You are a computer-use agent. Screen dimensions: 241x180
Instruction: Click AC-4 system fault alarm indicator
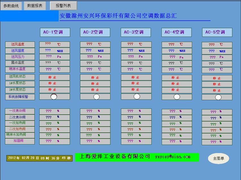pyautogui.click(x=177, y=97)
